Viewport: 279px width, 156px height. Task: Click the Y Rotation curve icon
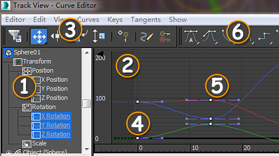36,126
